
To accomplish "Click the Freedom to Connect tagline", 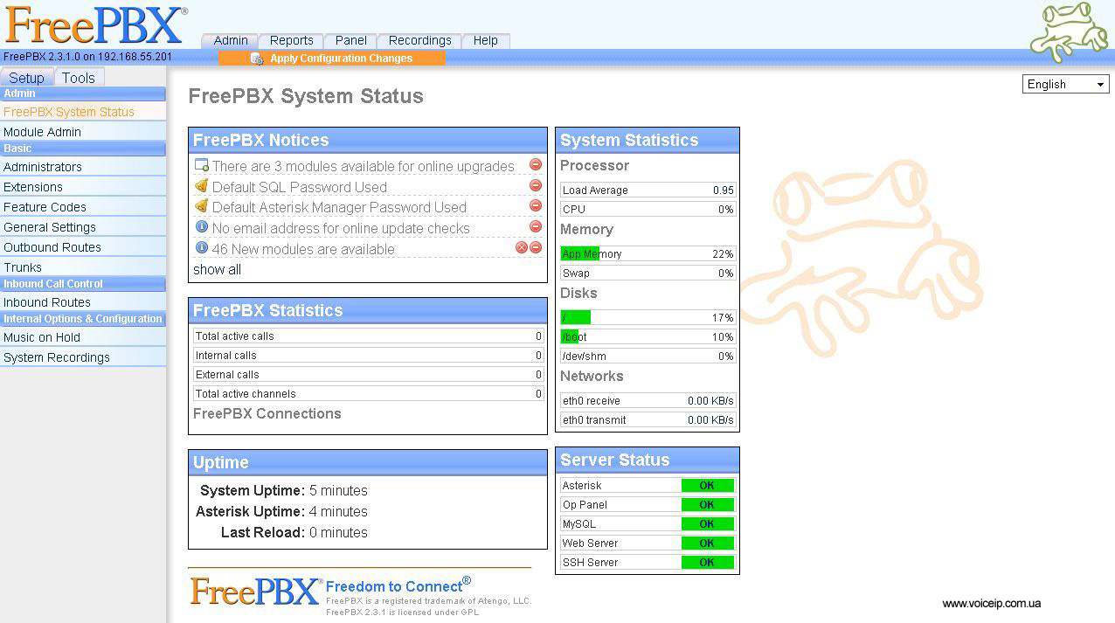I will coord(398,585).
